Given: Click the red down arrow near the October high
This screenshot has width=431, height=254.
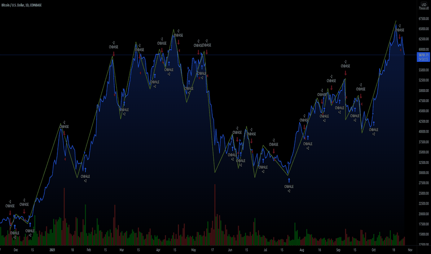Looking at the screenshot, I should [x=400, y=36].
